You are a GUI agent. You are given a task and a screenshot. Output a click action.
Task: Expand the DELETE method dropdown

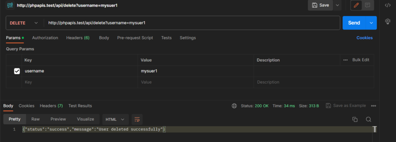(24, 23)
